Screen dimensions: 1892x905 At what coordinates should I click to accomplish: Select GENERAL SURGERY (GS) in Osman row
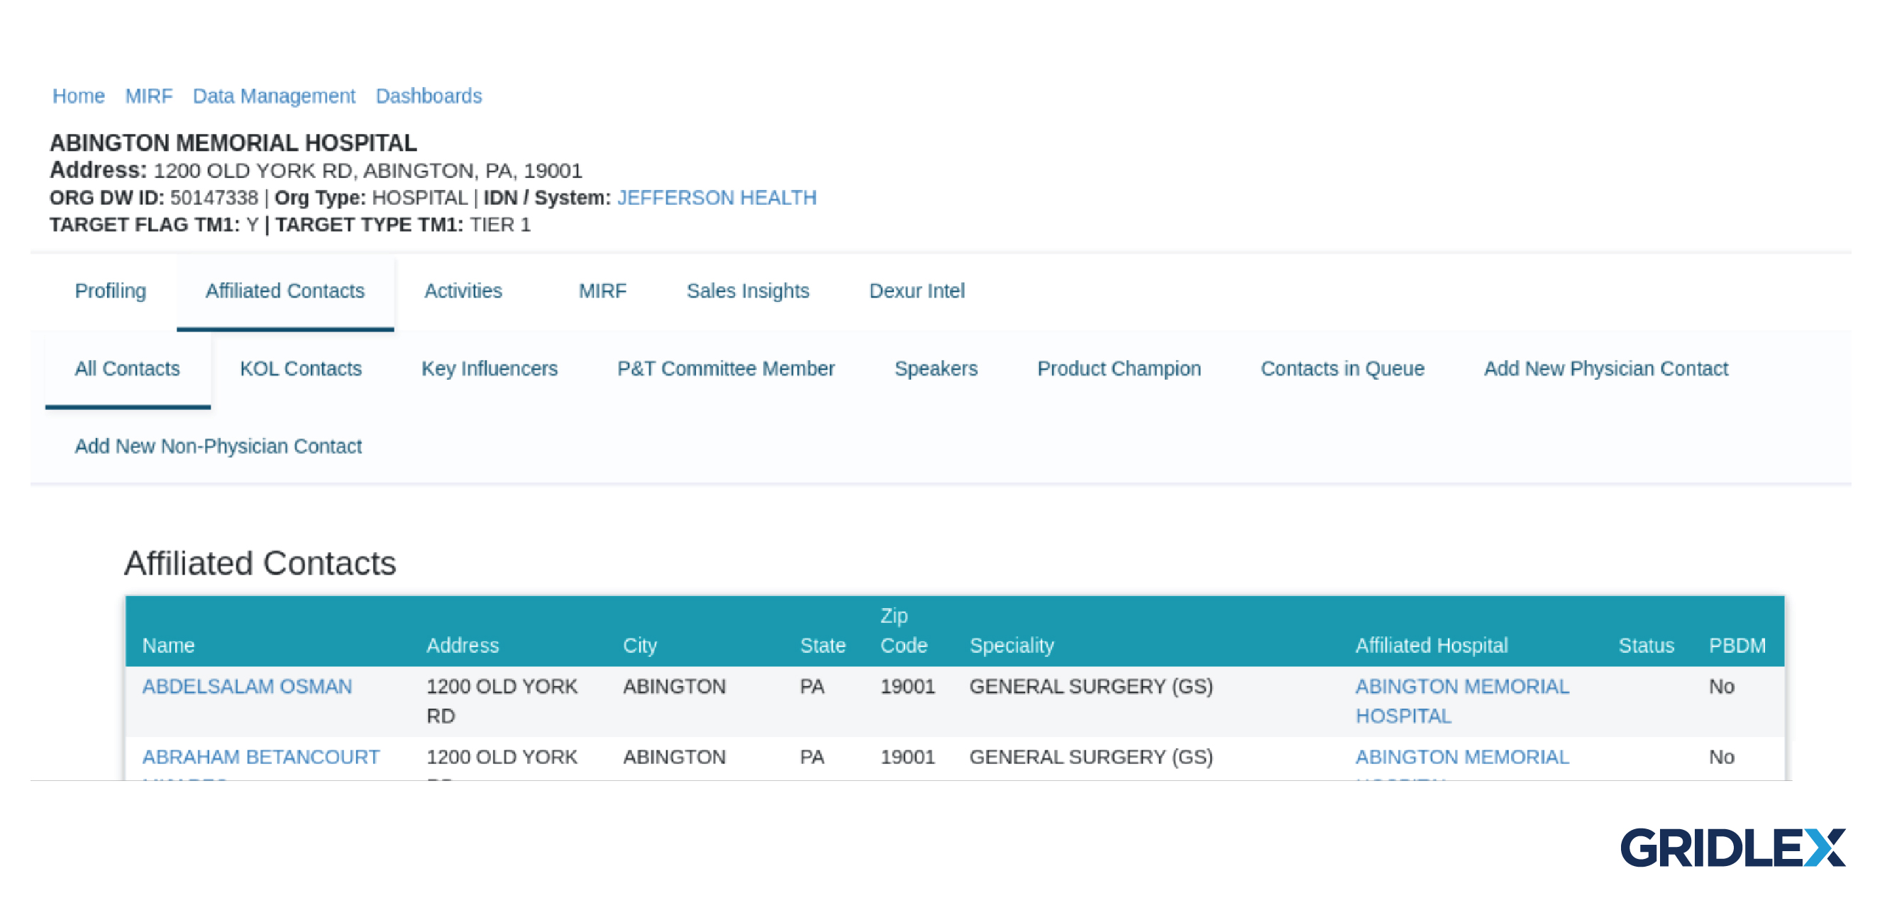tap(1090, 687)
